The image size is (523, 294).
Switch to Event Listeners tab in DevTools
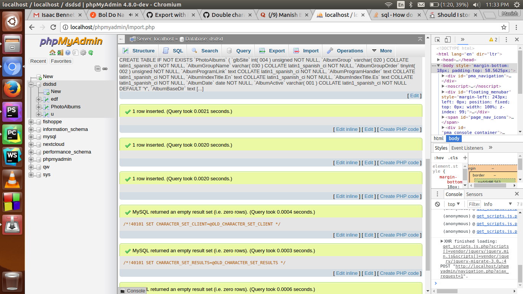(x=467, y=148)
